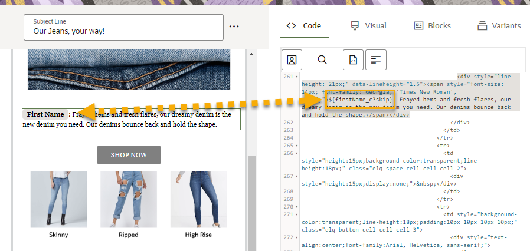Click the </div> code on line 262
This screenshot has height=251, width=530.
pyautogui.click(x=460, y=123)
